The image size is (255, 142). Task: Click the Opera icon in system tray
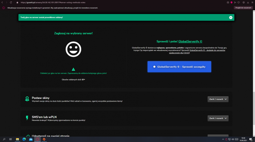(226, 139)
